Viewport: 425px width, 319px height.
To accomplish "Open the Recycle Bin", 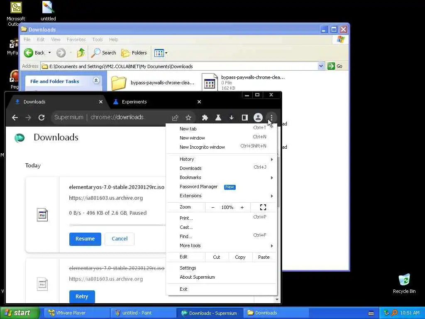I will [404, 280].
